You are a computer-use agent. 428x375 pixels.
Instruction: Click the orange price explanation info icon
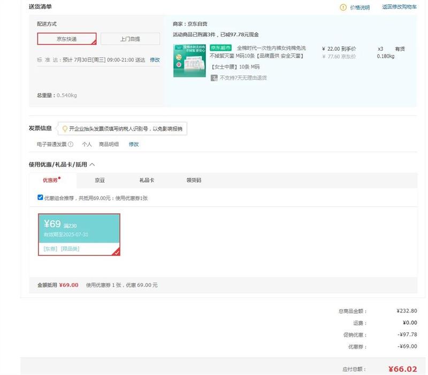(x=343, y=7)
